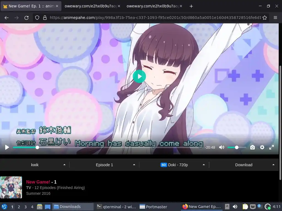This screenshot has height=211, width=282.
Task: Switch to workspace 4 in the taskbar
Action: coord(32,207)
